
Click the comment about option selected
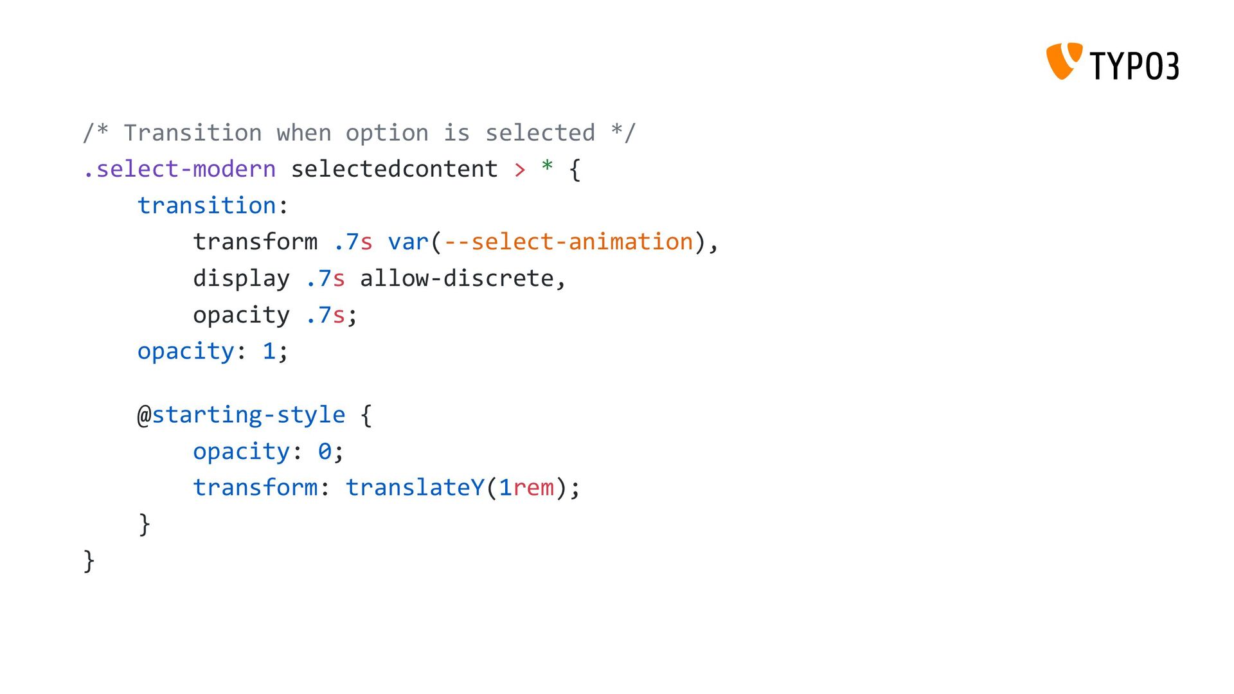click(359, 133)
